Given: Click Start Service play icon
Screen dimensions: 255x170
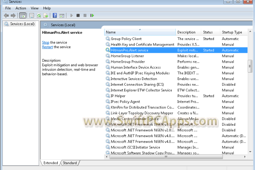Looking at the screenshot, I should click(71, 16).
